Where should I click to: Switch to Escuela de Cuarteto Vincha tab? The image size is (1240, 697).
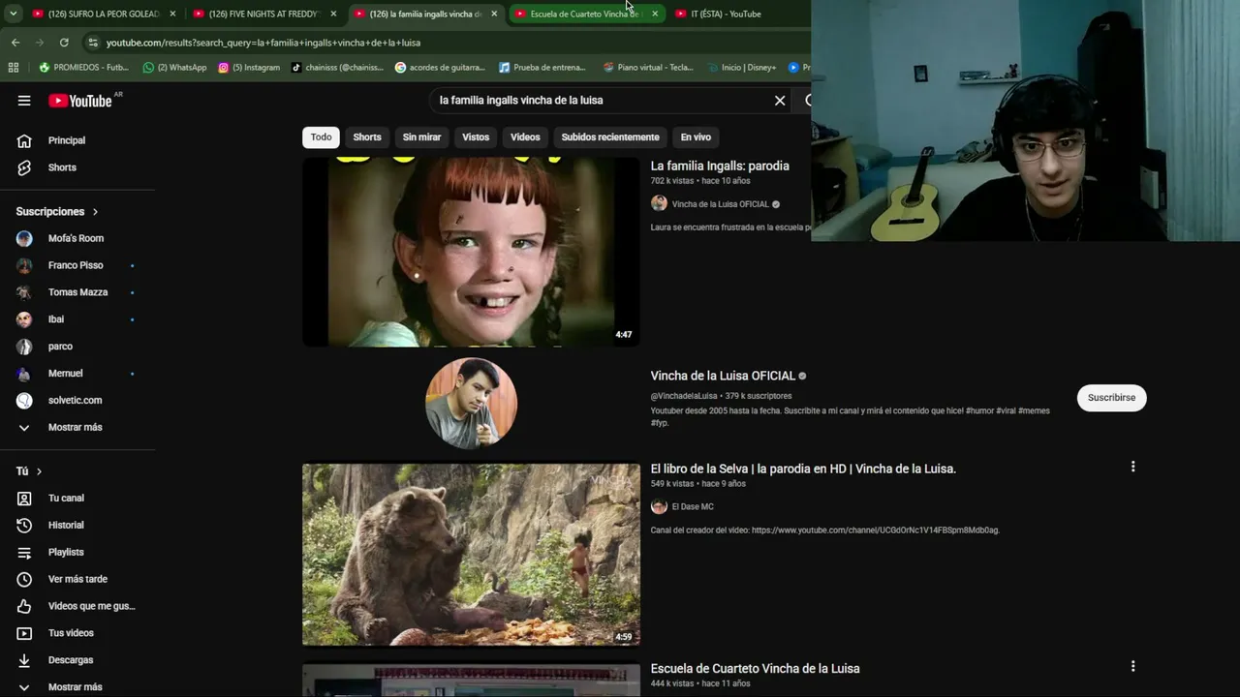(585, 14)
